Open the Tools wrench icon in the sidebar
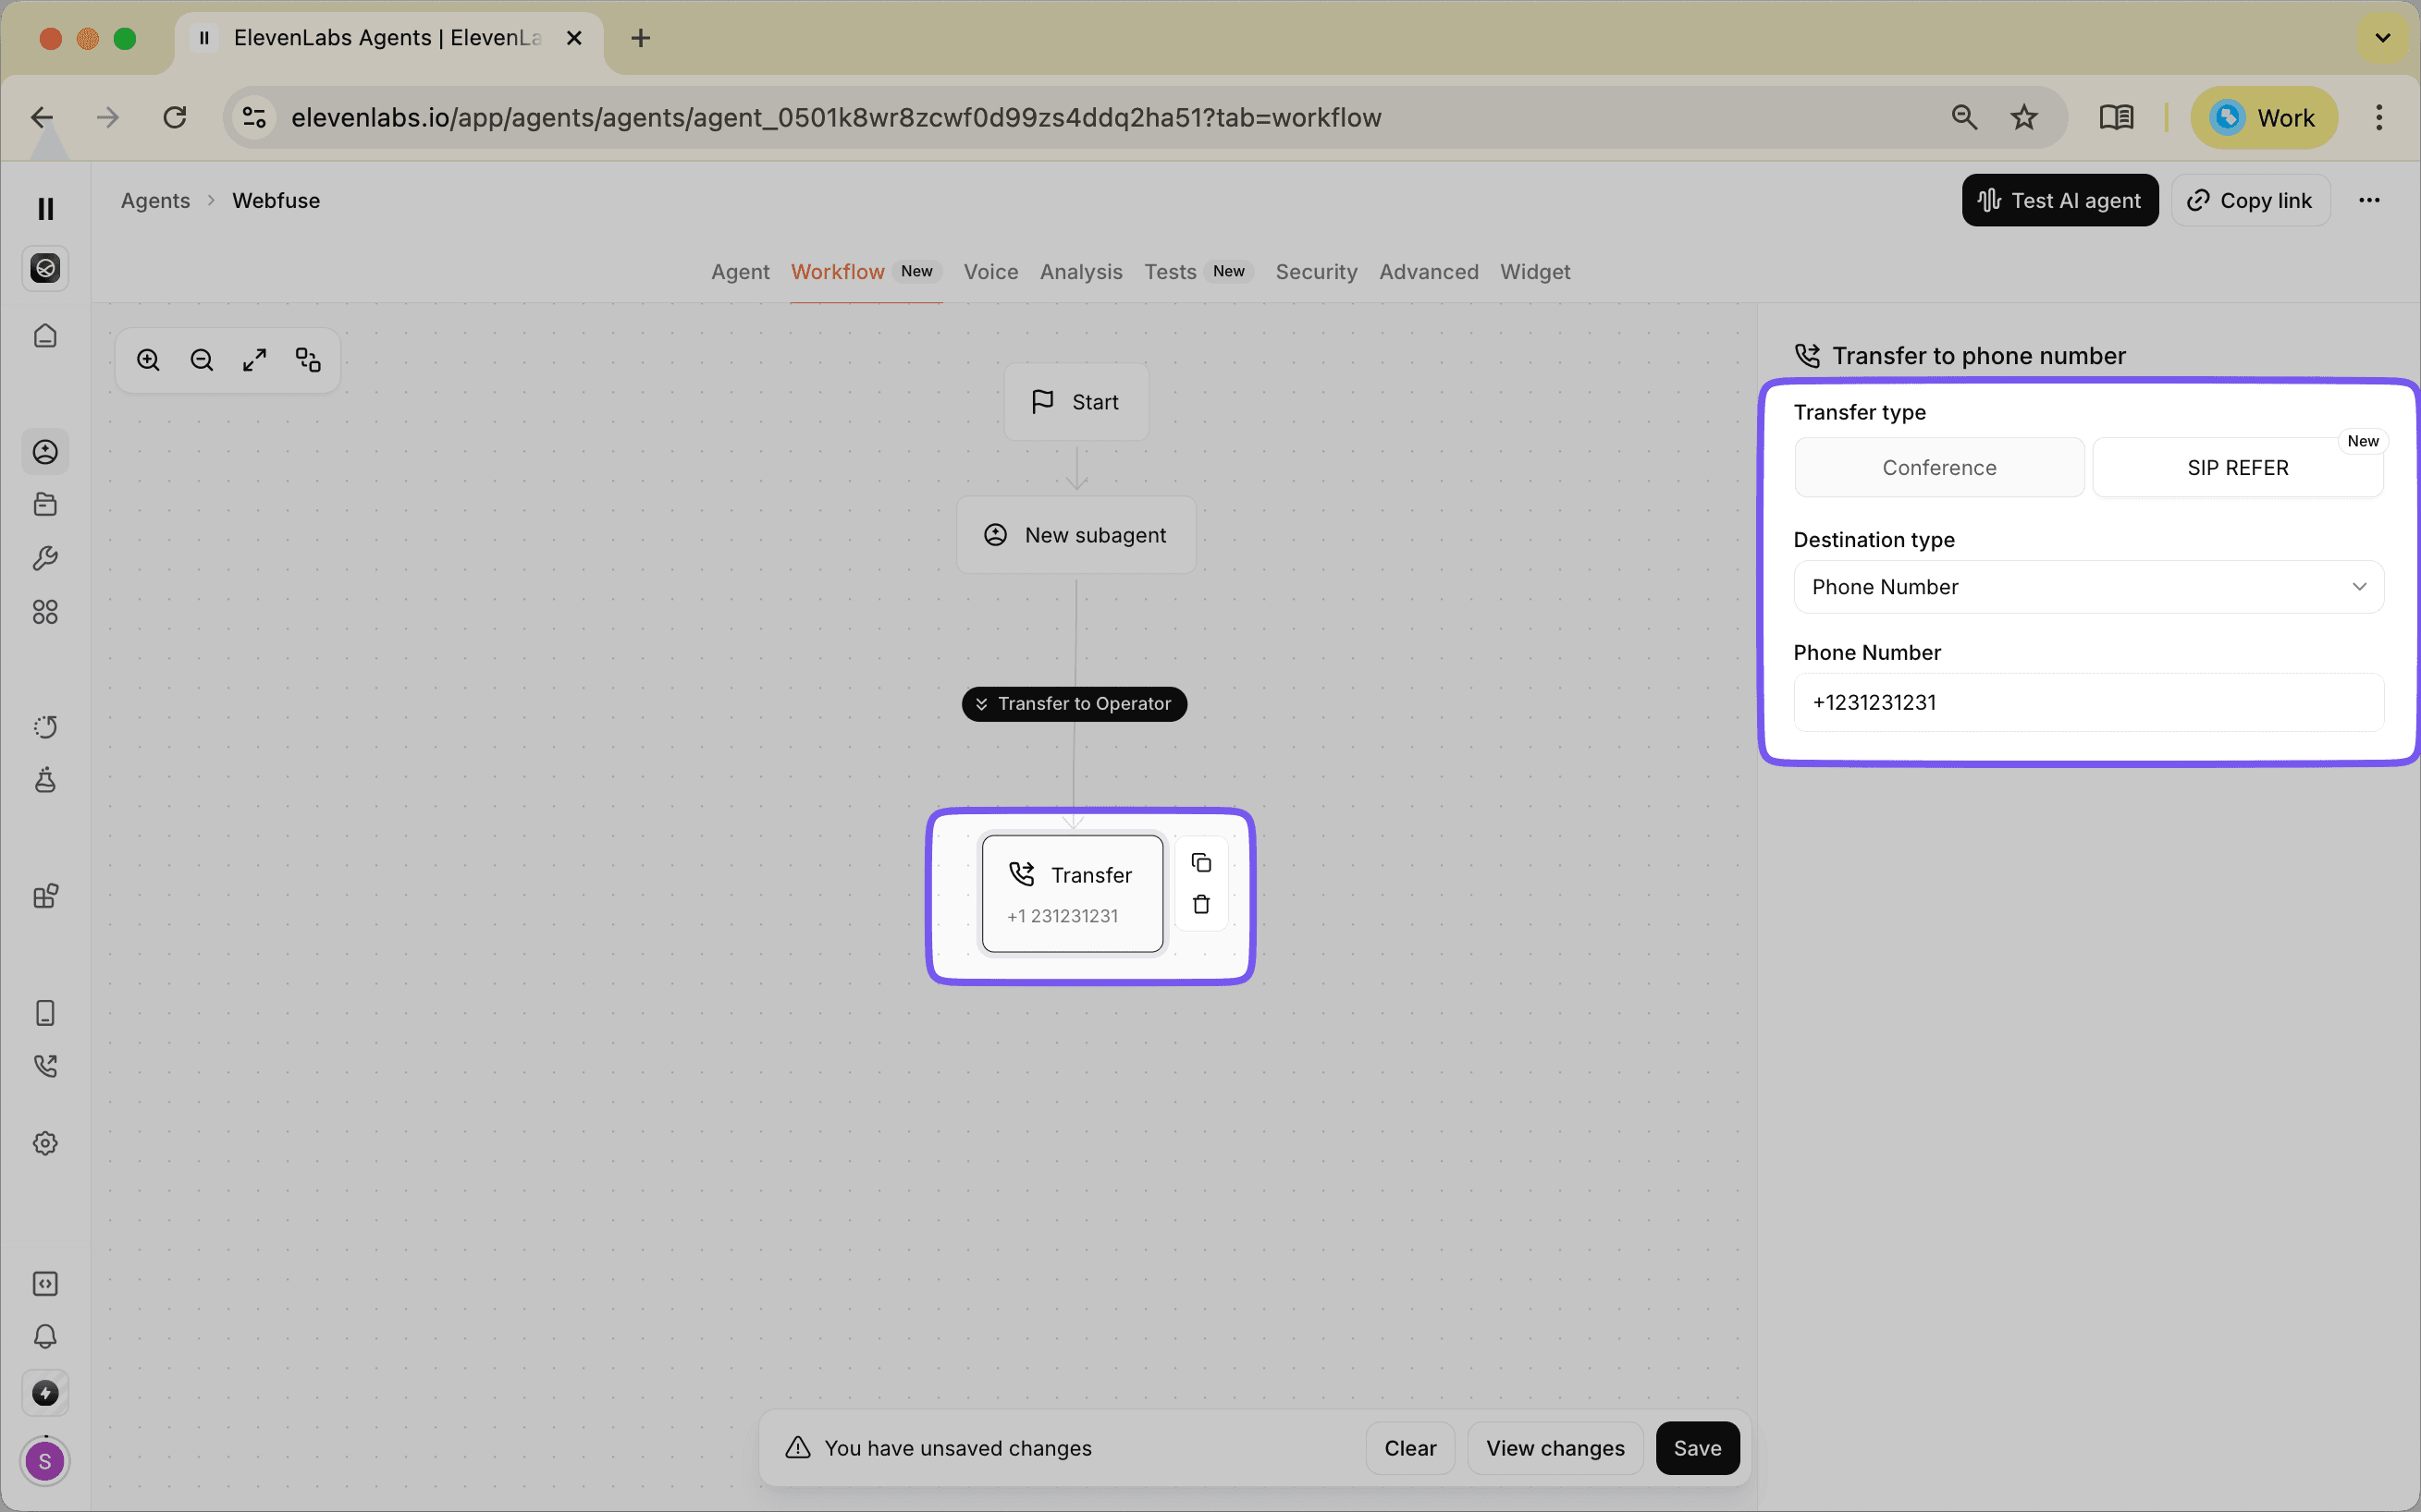This screenshot has height=1512, width=2421. [45, 558]
